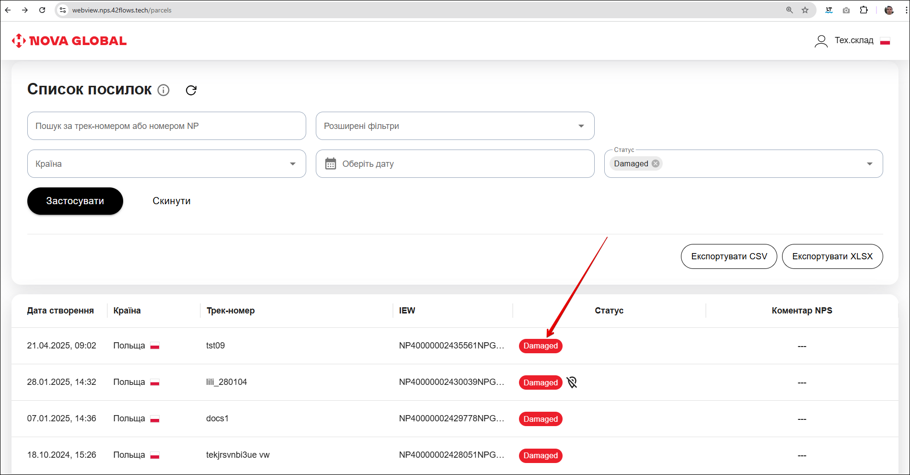Click the Nova Global logo
910x475 pixels.
69,41
